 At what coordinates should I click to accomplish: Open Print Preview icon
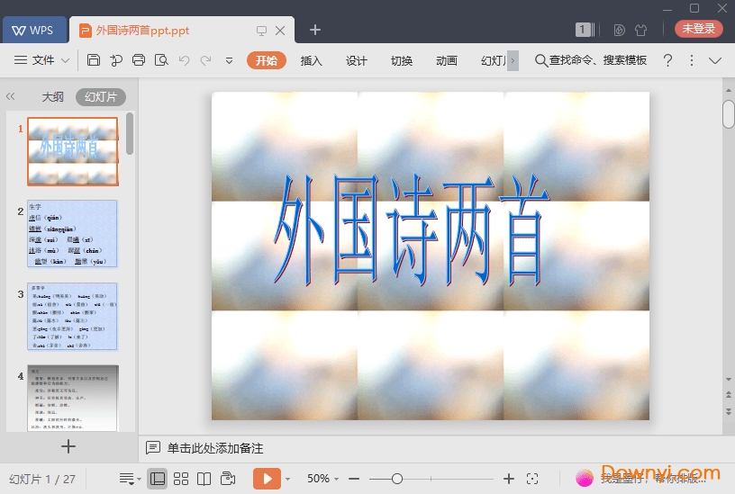click(161, 60)
